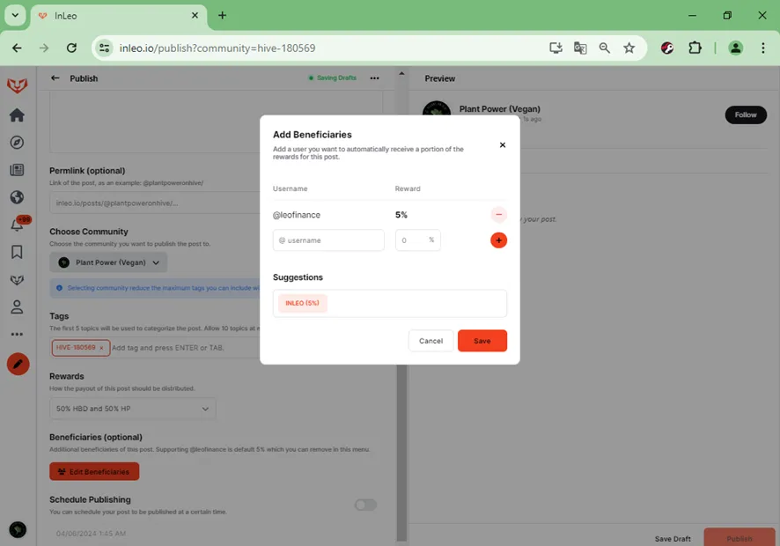
Task: Click the zoom magnifier icon in address bar
Action: [x=605, y=48]
